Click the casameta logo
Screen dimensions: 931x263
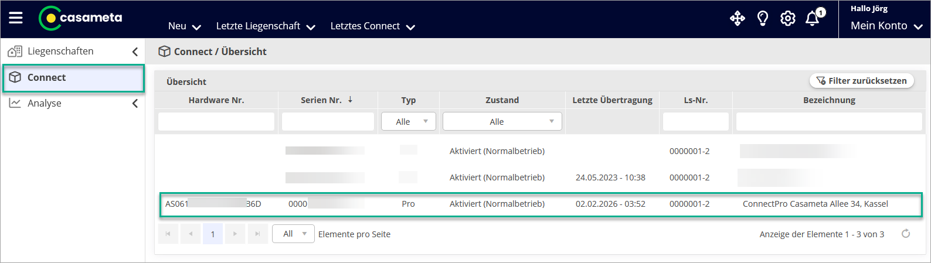click(81, 18)
